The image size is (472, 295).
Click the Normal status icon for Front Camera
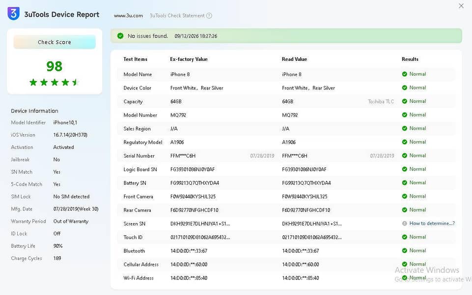point(405,196)
